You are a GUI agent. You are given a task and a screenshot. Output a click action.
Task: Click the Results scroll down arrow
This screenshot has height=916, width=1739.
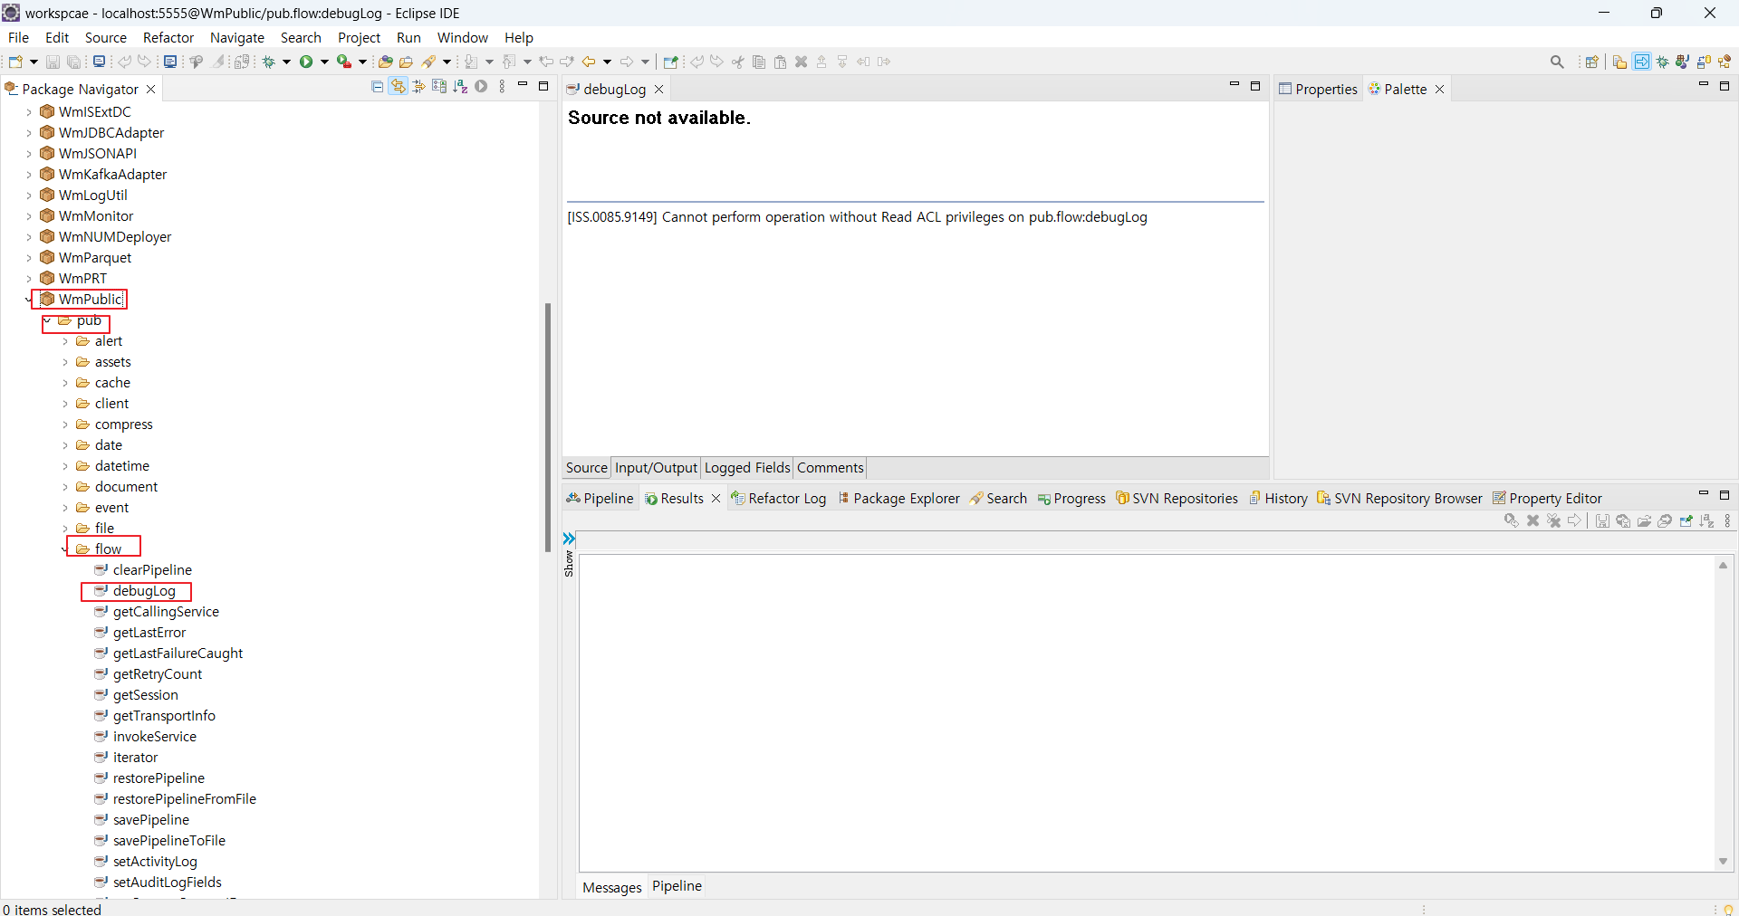pyautogui.click(x=1723, y=862)
